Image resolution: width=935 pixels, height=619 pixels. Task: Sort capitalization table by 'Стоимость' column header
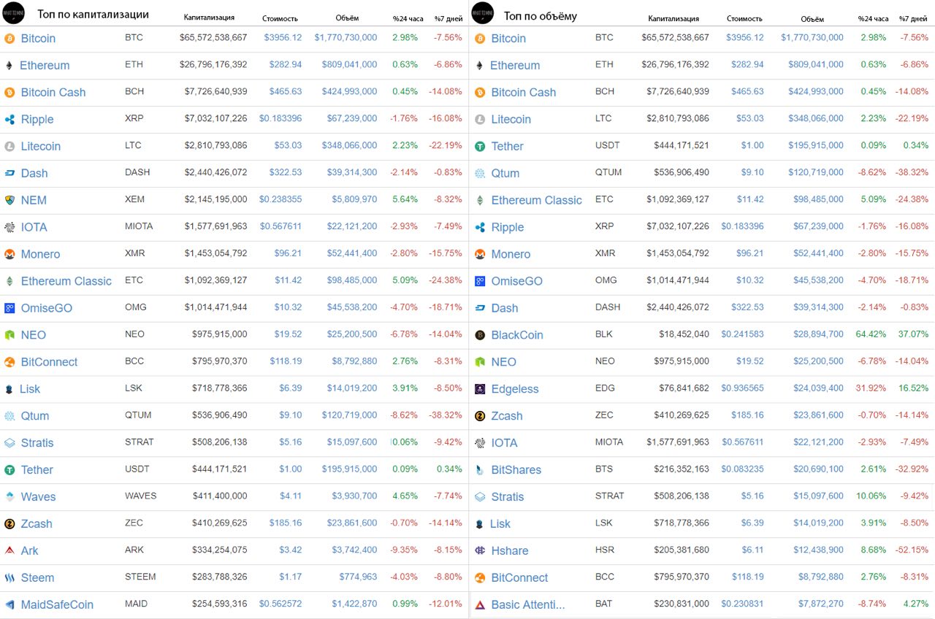[280, 18]
